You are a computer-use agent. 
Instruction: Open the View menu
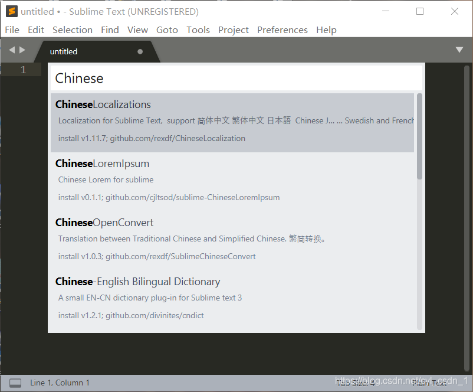137,30
